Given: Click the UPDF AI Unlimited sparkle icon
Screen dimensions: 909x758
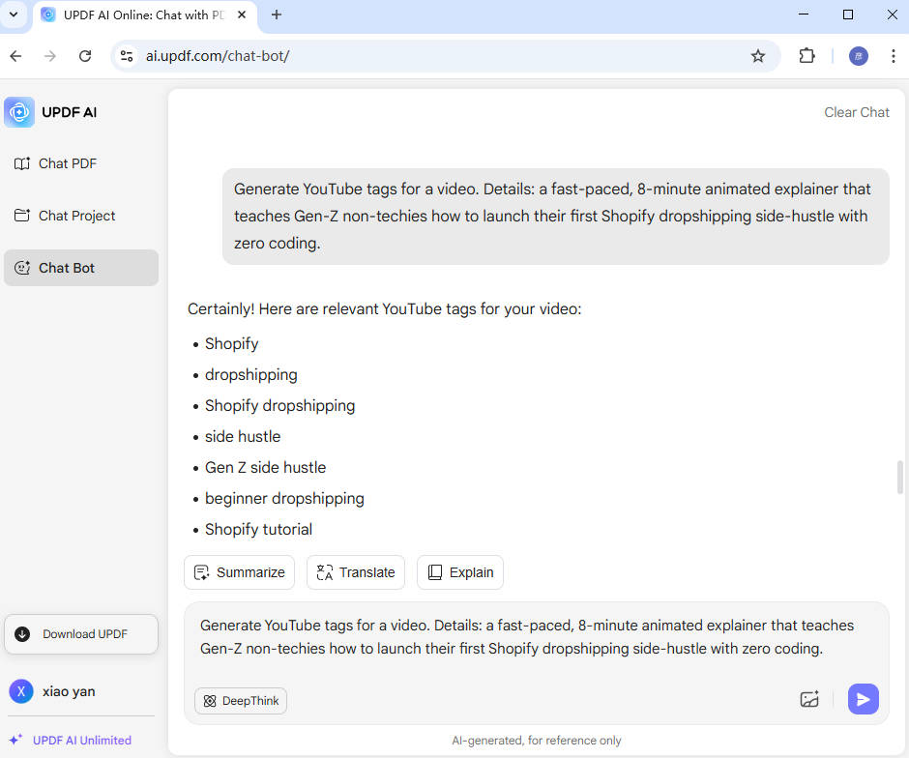Looking at the screenshot, I should pyautogui.click(x=15, y=740).
